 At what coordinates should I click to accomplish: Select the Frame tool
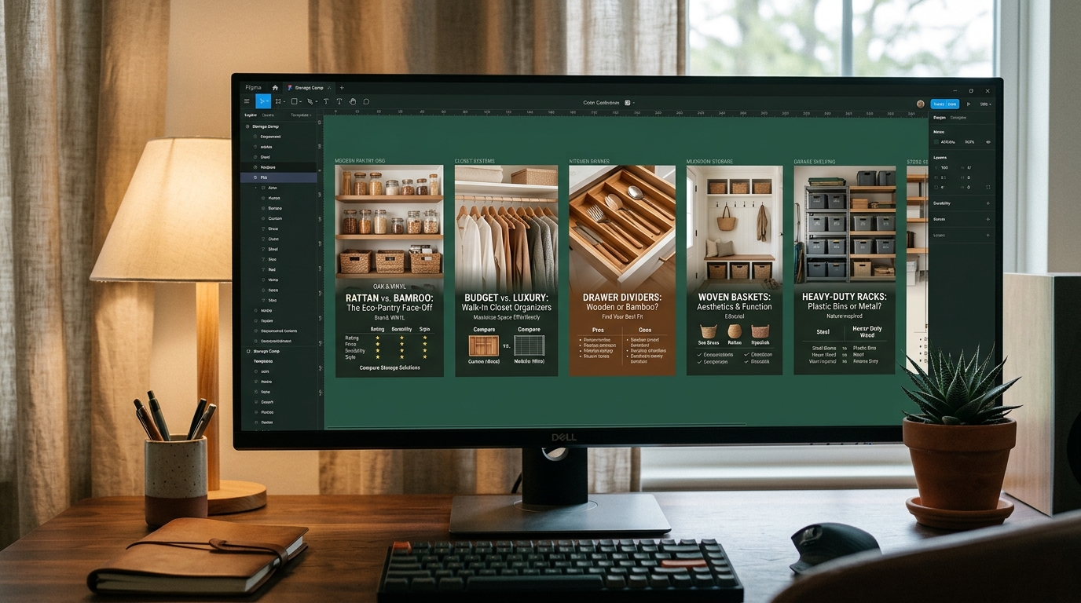tap(278, 101)
